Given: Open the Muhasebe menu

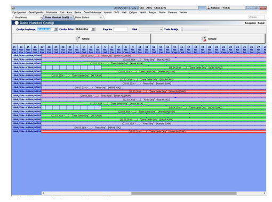Looking at the screenshot, I should click(52, 12).
